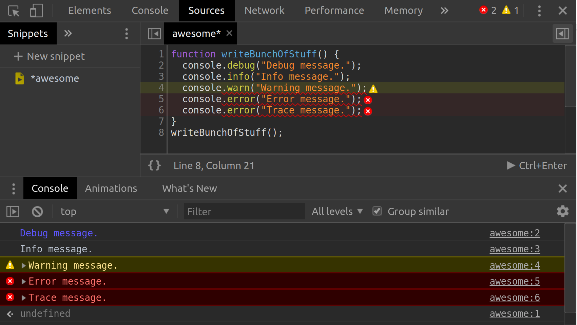577x325 pixels.
Task: Click the yellow warning count icon
Action: pos(506,10)
